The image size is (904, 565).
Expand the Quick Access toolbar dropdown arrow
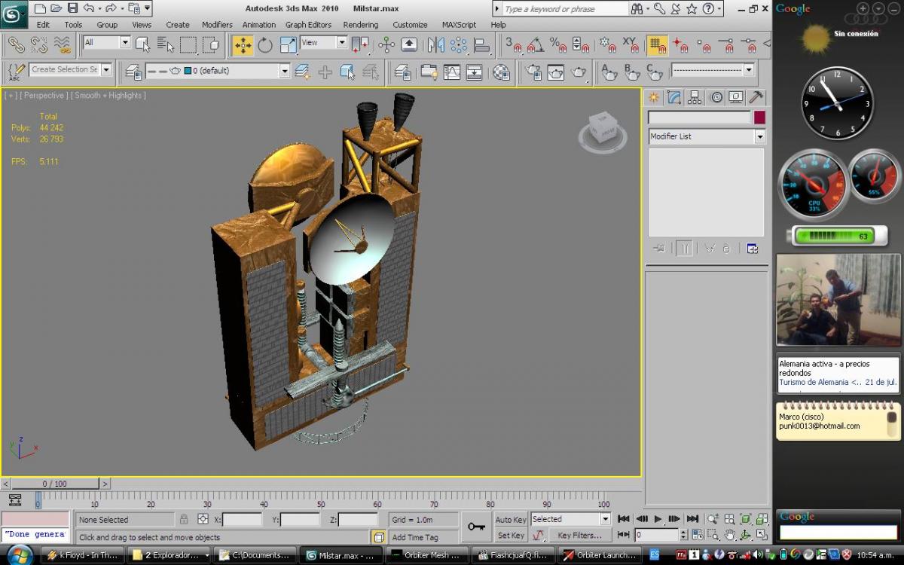[147, 8]
